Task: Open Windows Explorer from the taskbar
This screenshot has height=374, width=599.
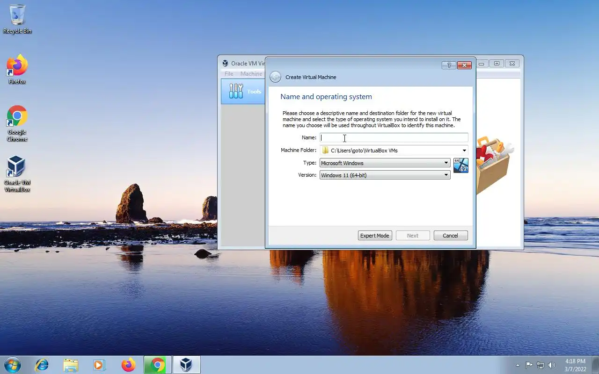Action: [x=71, y=365]
